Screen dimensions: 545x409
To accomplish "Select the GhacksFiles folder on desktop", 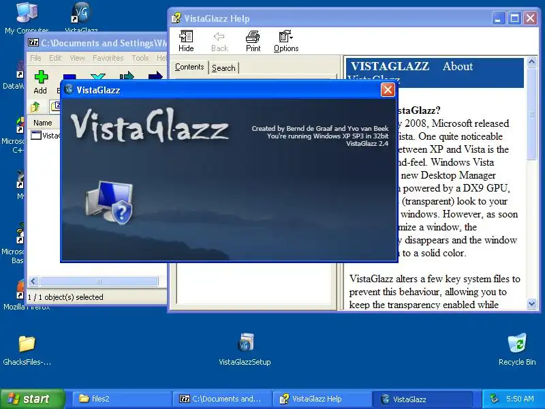I will coord(27,350).
